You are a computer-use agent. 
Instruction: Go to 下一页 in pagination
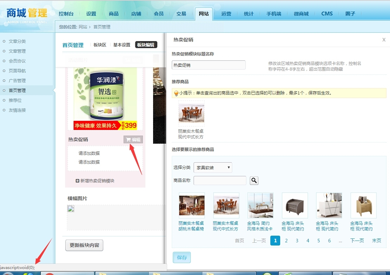(357, 241)
